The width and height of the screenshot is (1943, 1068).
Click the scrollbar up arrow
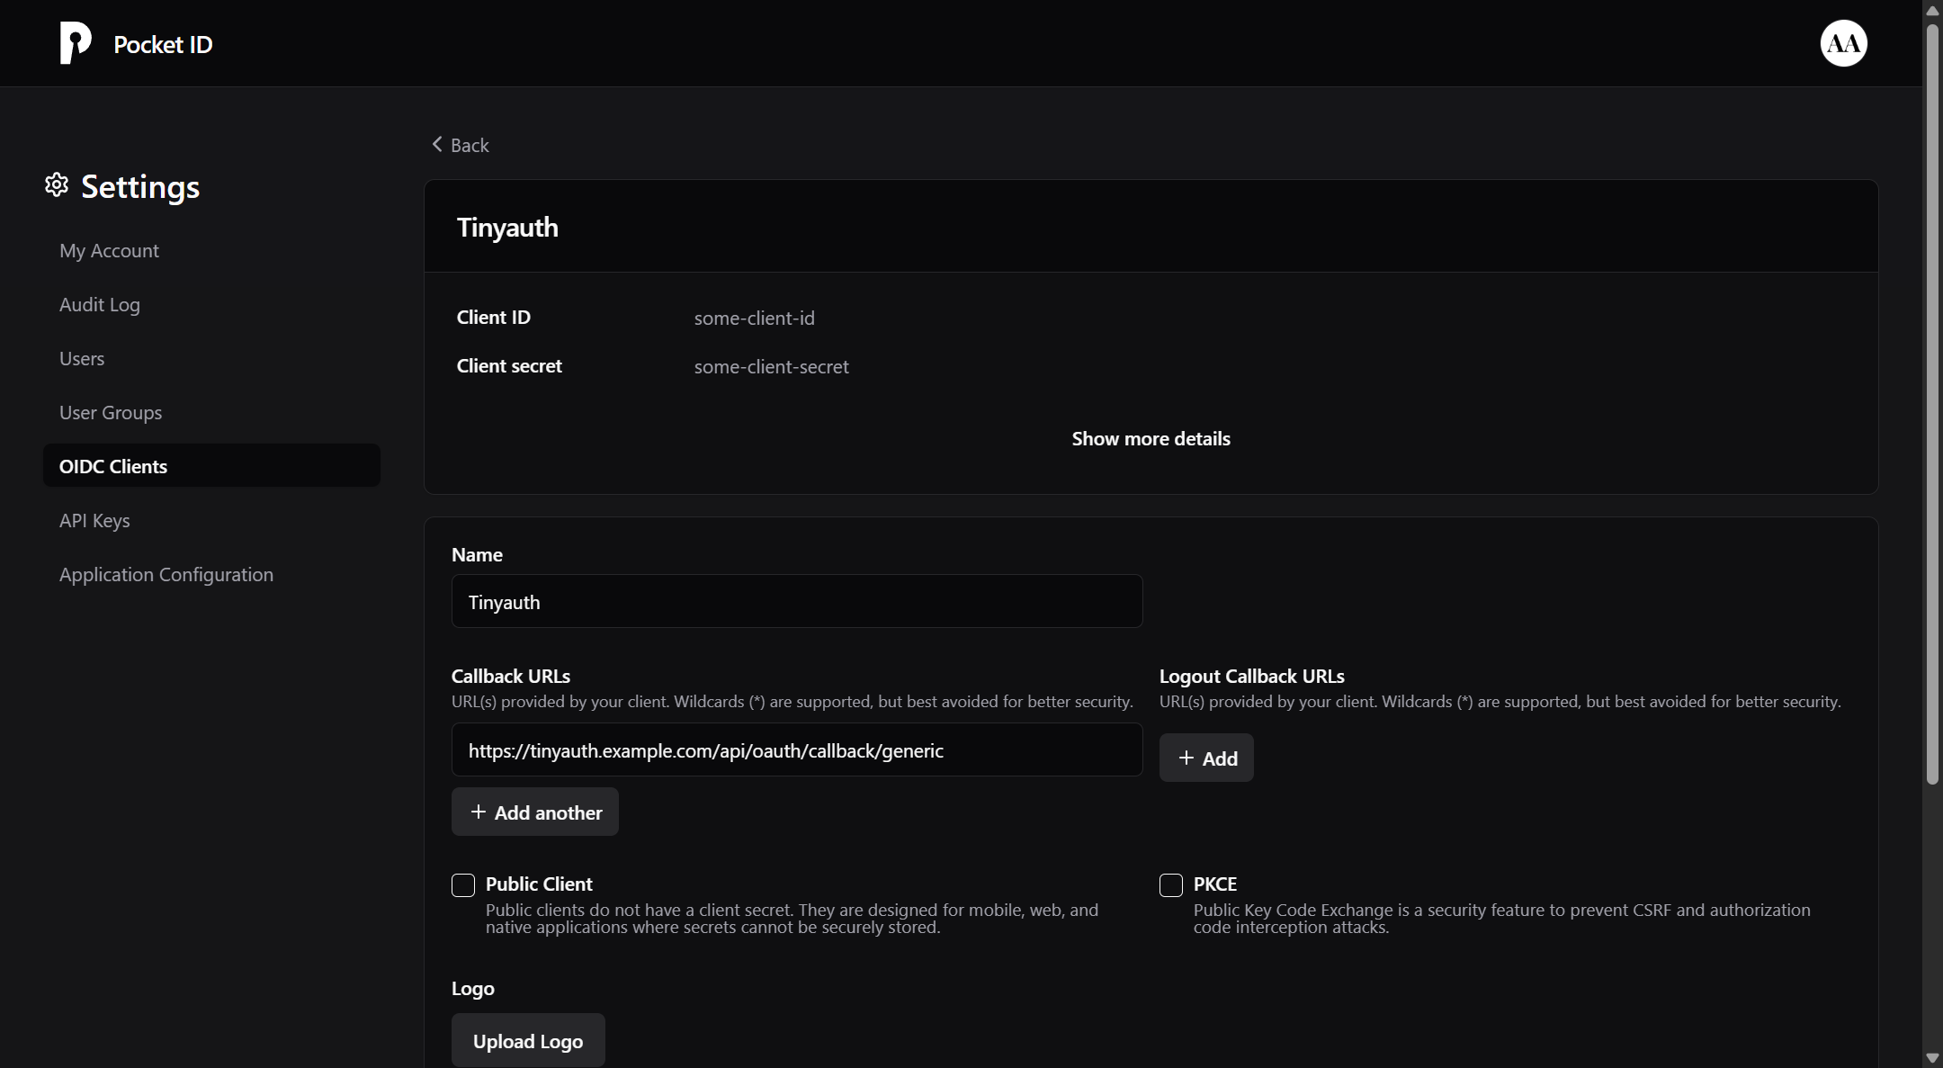(1931, 10)
